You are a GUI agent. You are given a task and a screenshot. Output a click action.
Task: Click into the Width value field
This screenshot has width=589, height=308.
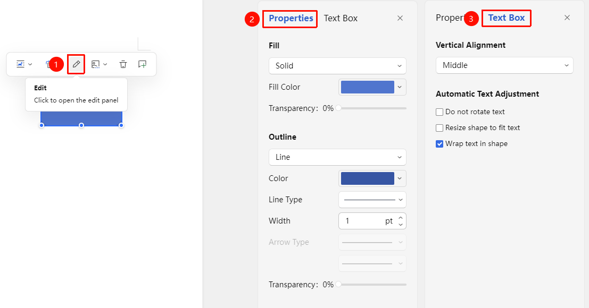click(x=363, y=221)
